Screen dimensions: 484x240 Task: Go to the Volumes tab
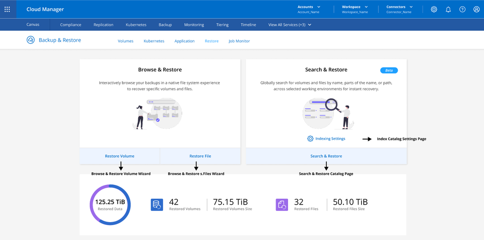tap(126, 41)
